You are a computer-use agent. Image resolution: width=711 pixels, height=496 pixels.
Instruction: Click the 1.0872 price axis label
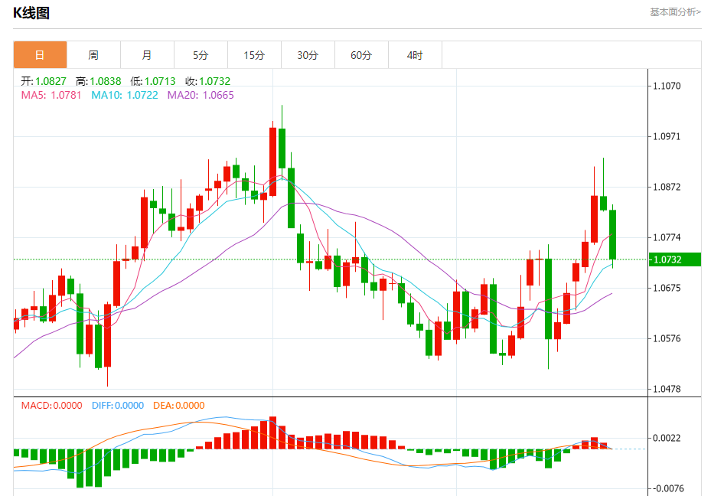tap(667, 187)
